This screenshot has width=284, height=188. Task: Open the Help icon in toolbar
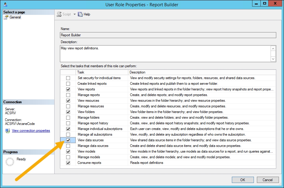80,14
